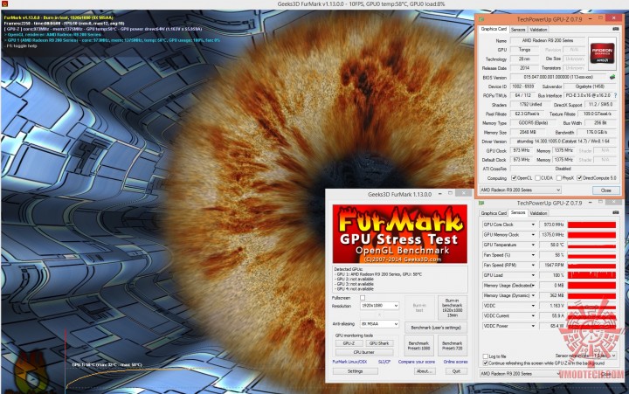Open the FurMark Linux/OSX link
This screenshot has width=629, height=394.
click(349, 362)
